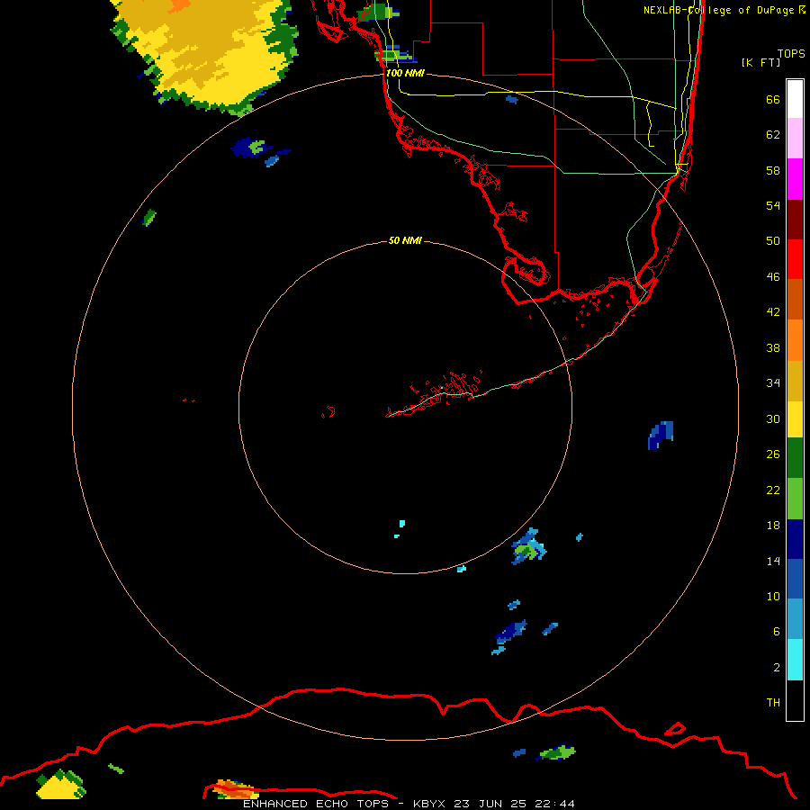Viewport: 810px width, 810px height.
Task: Click the "18" legend value
Action: [x=773, y=526]
